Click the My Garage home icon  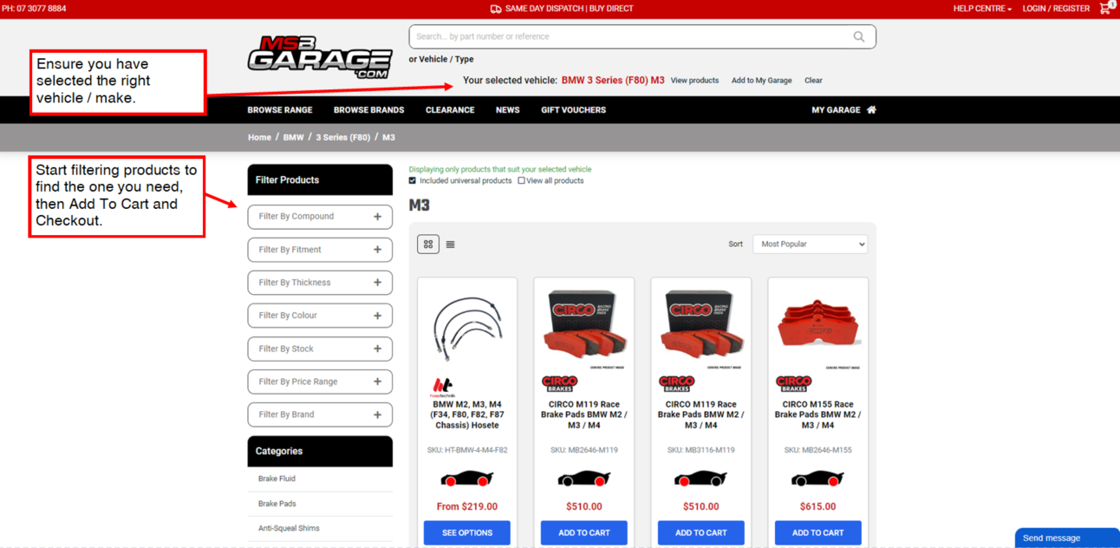click(871, 110)
